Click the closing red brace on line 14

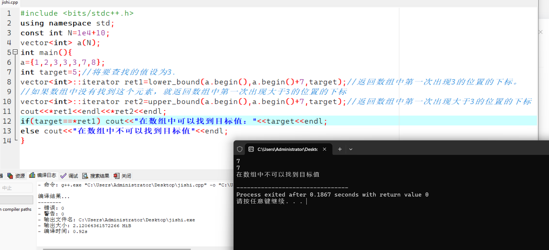coord(22,141)
